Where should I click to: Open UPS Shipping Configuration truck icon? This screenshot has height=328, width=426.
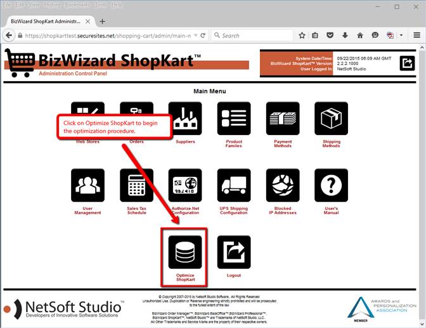tap(234, 185)
